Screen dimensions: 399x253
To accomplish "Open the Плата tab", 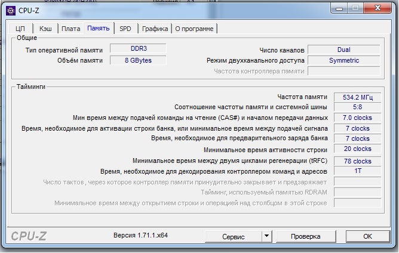I will pos(71,29).
